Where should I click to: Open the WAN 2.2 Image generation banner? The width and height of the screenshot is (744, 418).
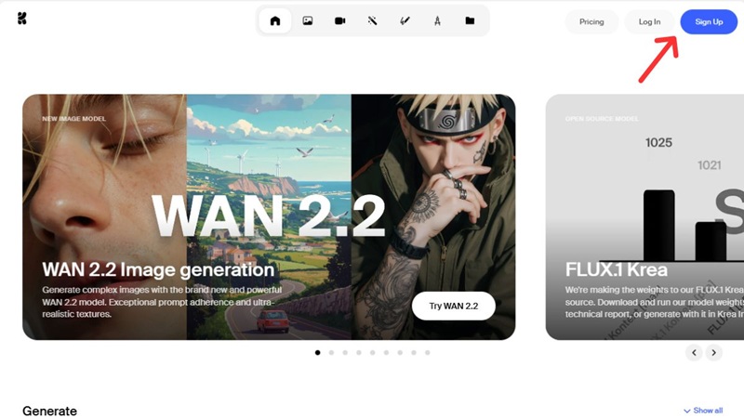[269, 217]
